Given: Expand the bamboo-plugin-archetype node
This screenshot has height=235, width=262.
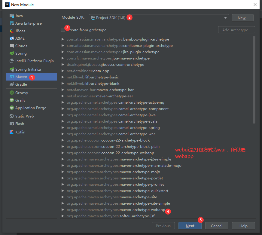Looking at the screenshot, I should (63, 39).
